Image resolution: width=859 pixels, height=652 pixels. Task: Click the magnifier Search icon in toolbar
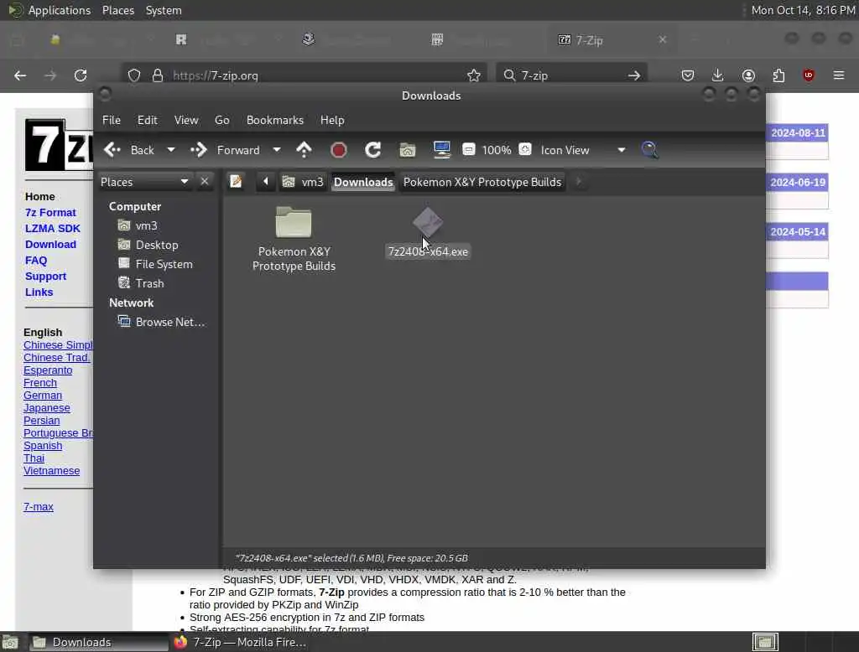[x=649, y=149]
